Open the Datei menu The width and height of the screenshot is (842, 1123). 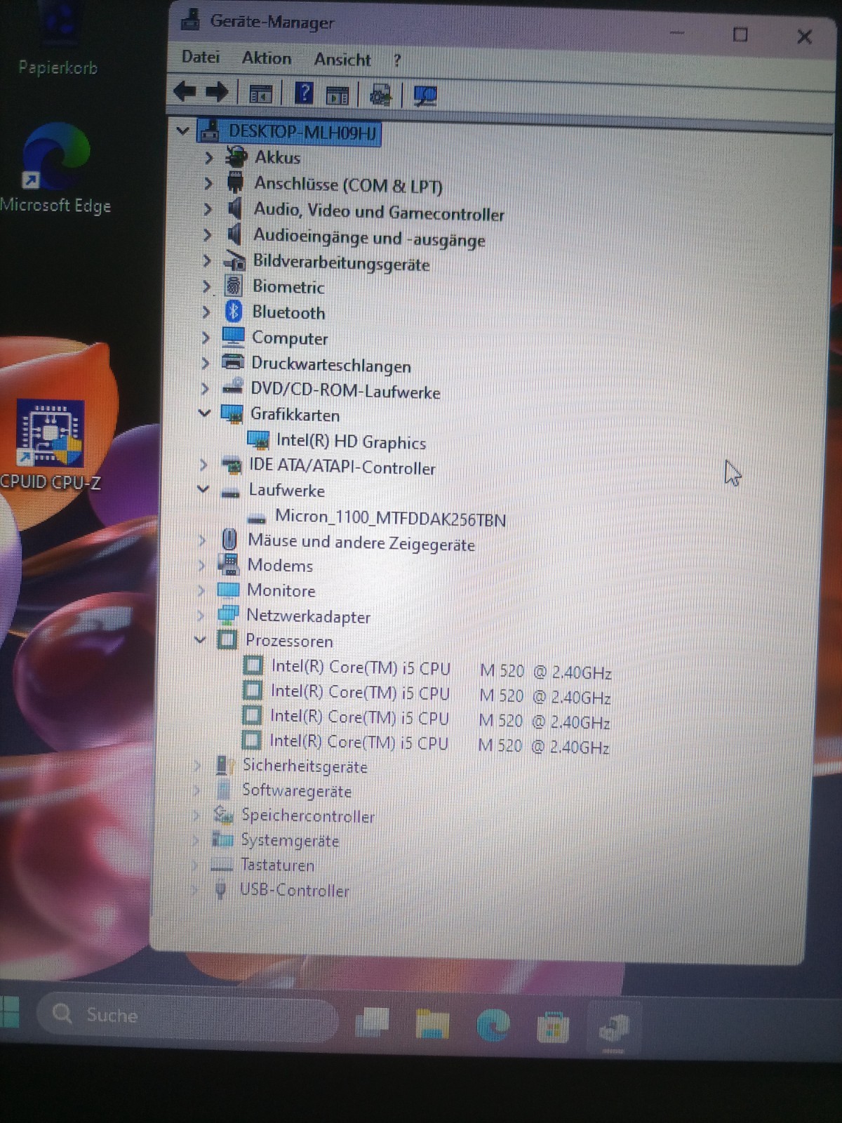201,57
